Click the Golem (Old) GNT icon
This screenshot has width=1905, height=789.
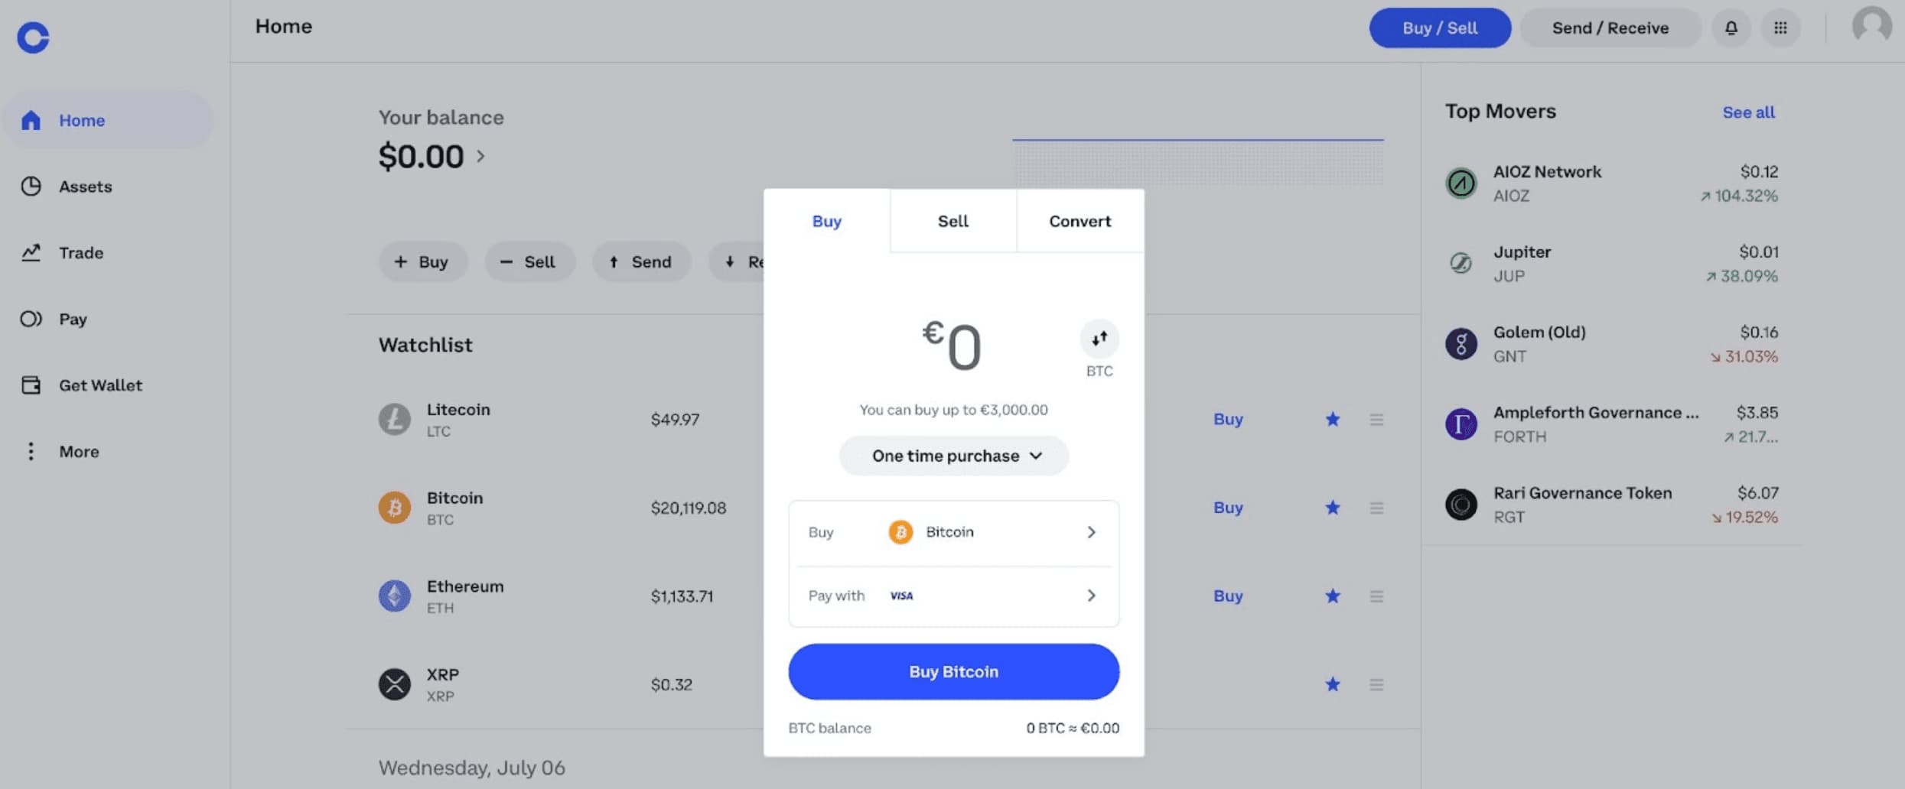coord(1460,344)
